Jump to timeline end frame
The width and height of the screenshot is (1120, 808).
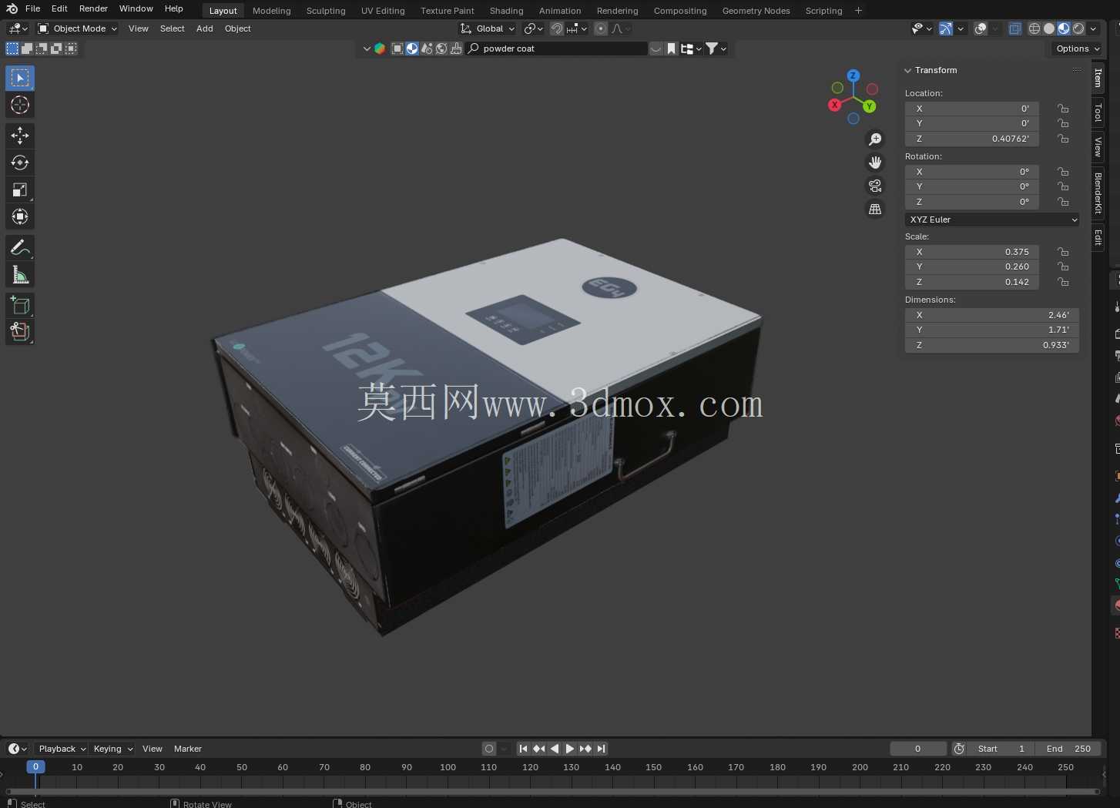(601, 749)
